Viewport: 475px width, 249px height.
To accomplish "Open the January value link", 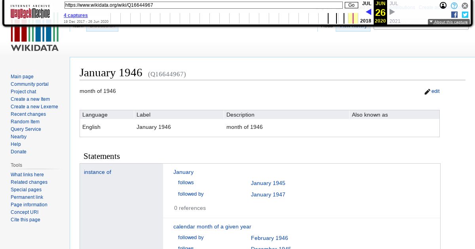I will (183, 172).
